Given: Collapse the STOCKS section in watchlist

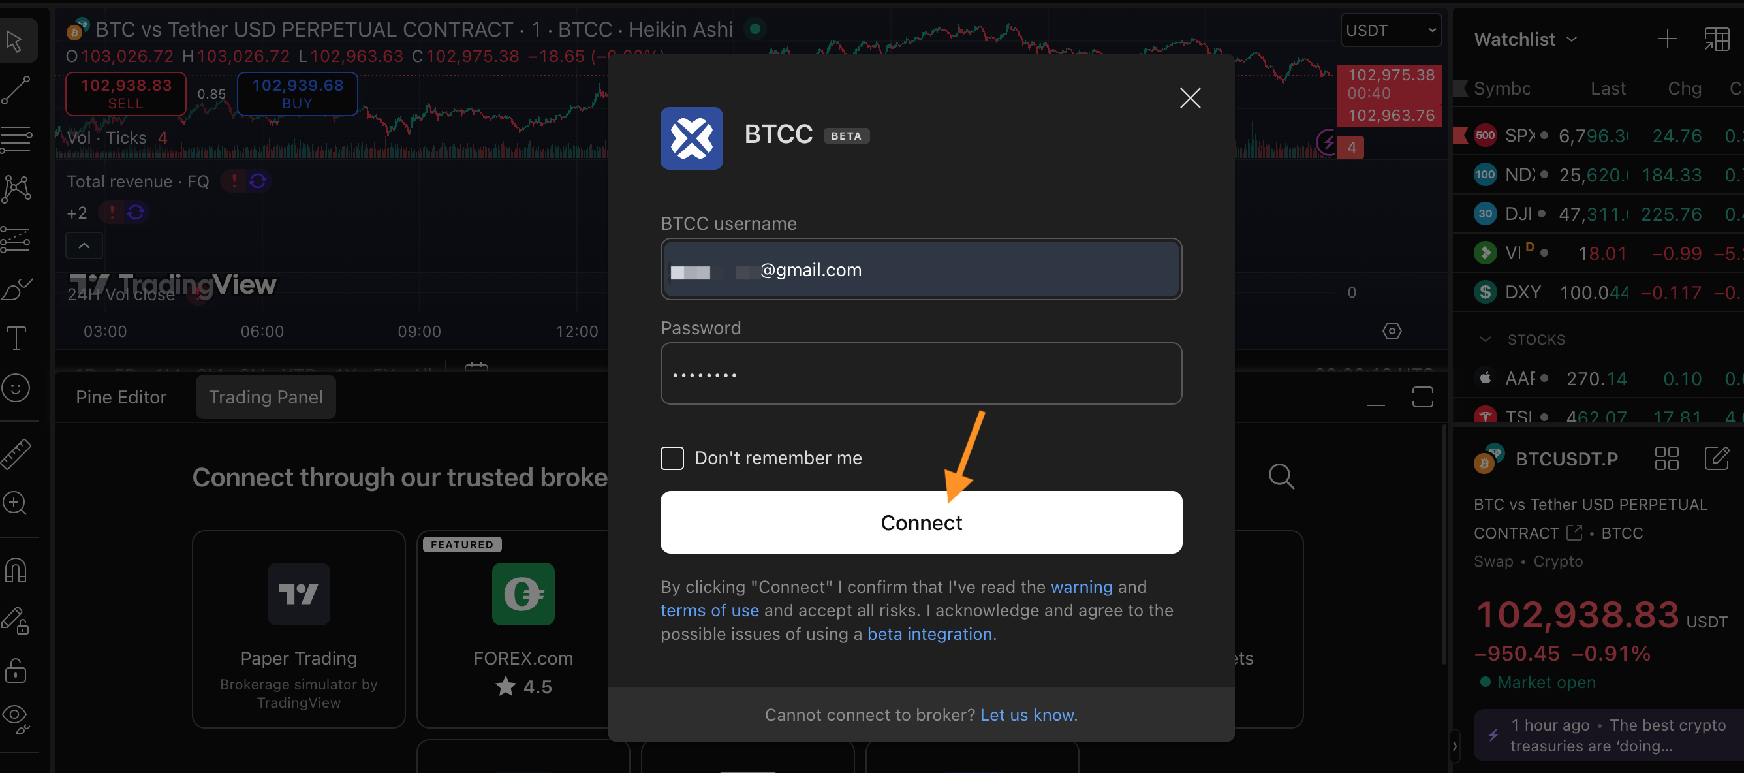Looking at the screenshot, I should [1485, 339].
